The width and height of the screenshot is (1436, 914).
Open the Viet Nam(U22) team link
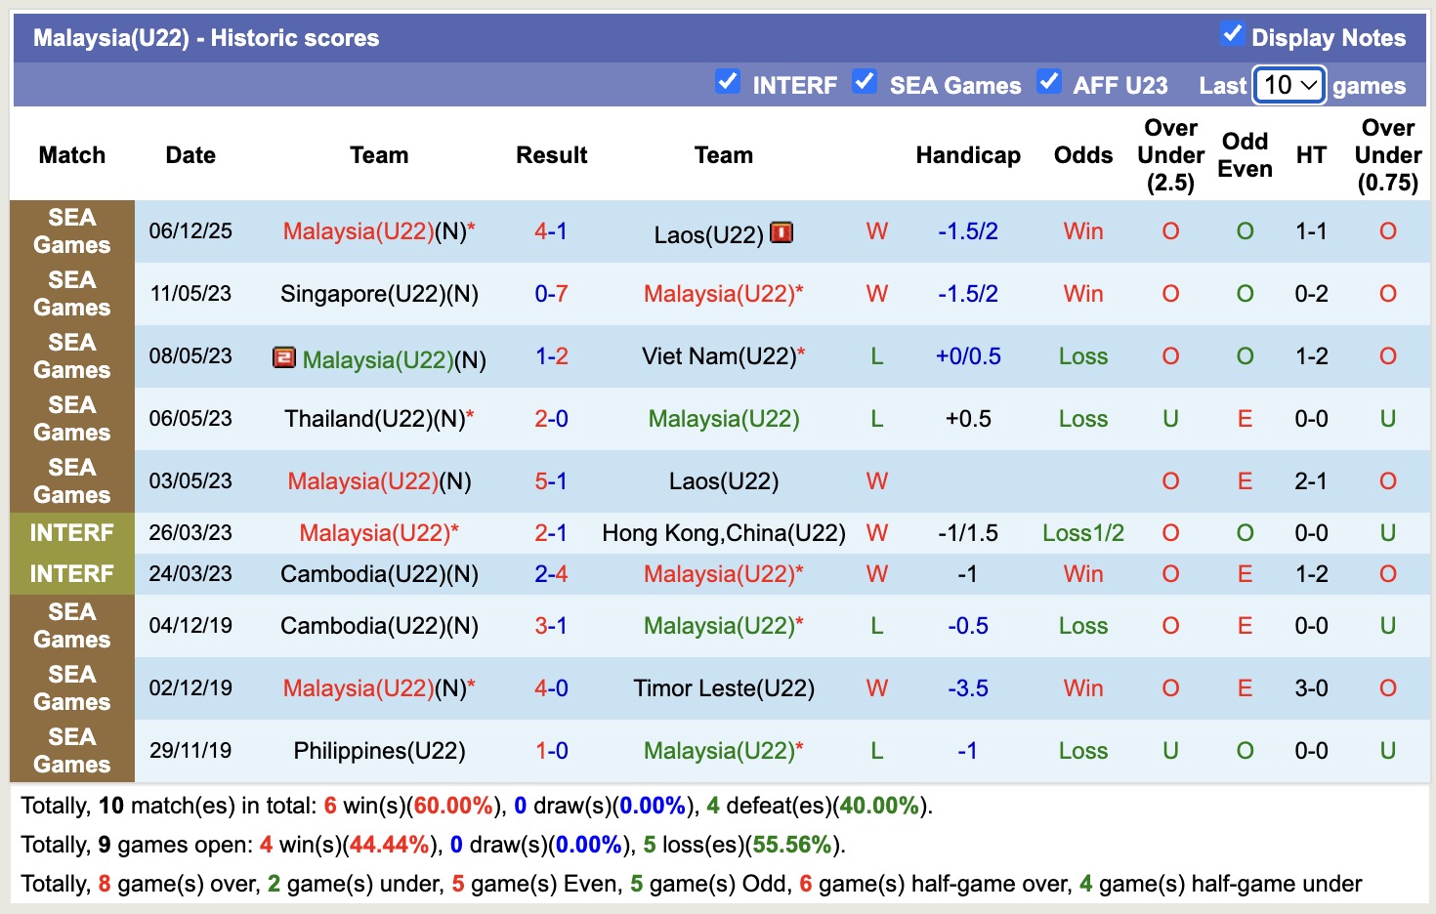point(719,356)
